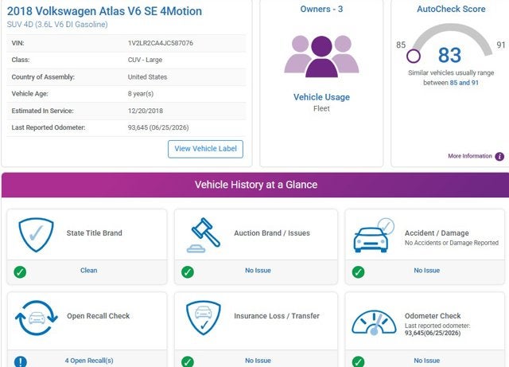Open the More Information link
This screenshot has height=367, width=509.
(470, 156)
